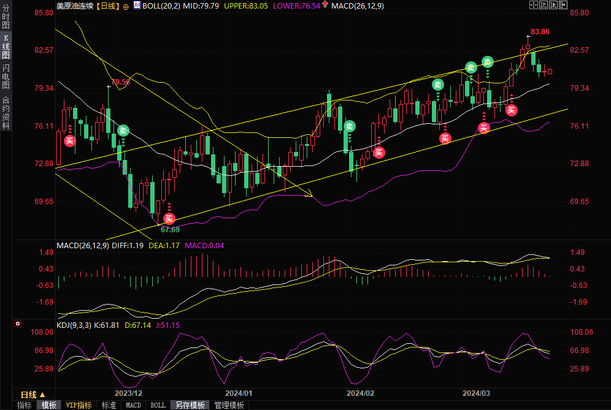This screenshot has width=611, height=410.
Task: Click the 另存模板 button
Action: pyautogui.click(x=190, y=405)
